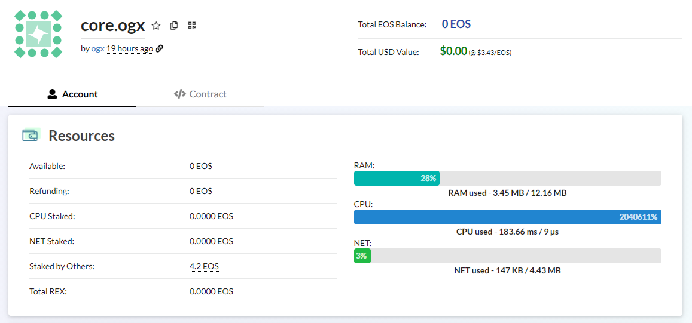692x323 pixels.
Task: Click the Total REX 0.0000 EOS value
Action: pyautogui.click(x=211, y=292)
